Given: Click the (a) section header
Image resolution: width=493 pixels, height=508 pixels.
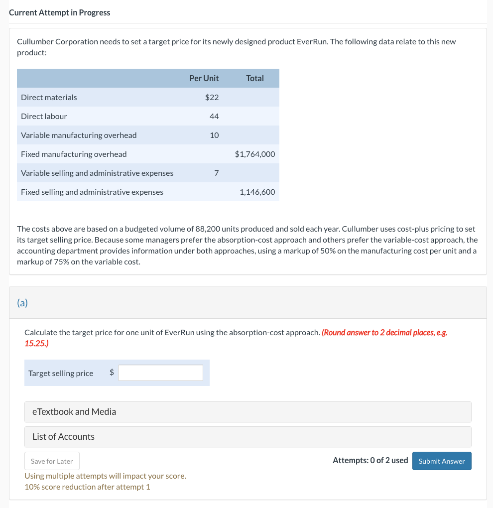Looking at the screenshot, I should tap(22, 302).
